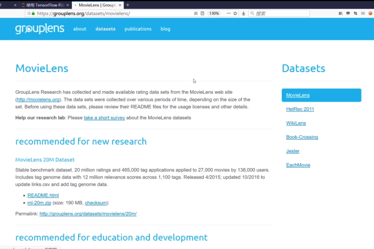Open the downloads arrow icon
The width and height of the screenshot is (374, 249).
click(243, 13)
